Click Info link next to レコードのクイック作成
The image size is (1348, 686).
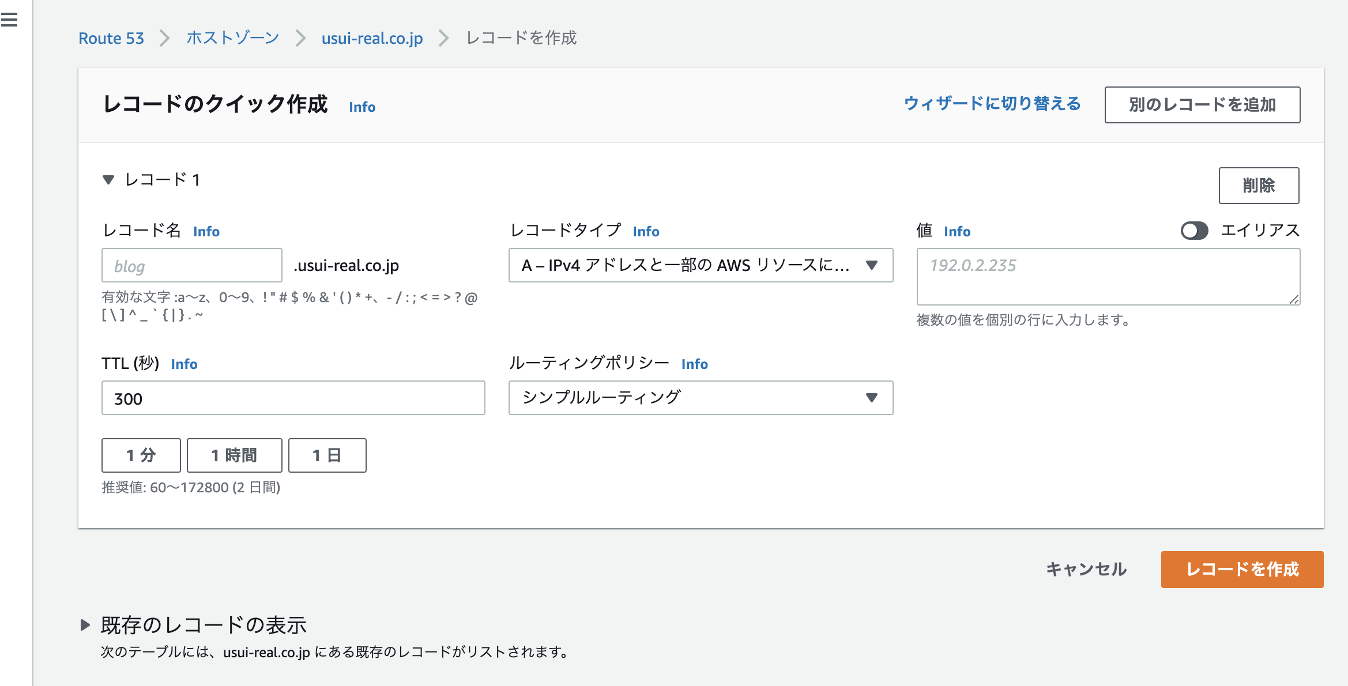tap(362, 107)
